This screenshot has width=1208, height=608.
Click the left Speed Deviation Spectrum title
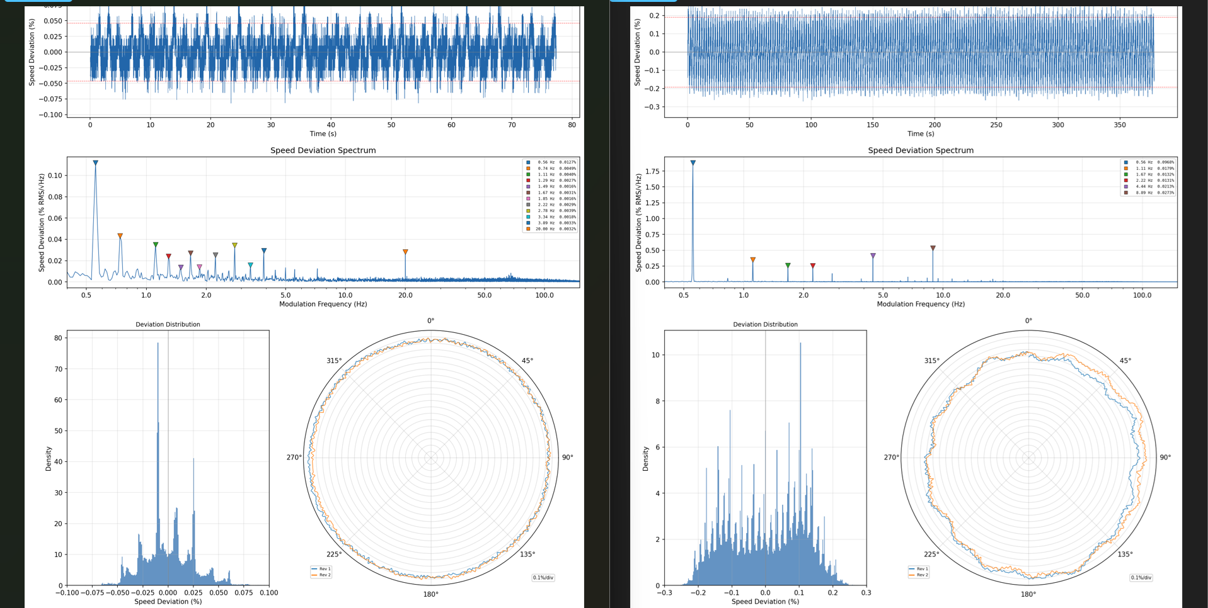[323, 150]
